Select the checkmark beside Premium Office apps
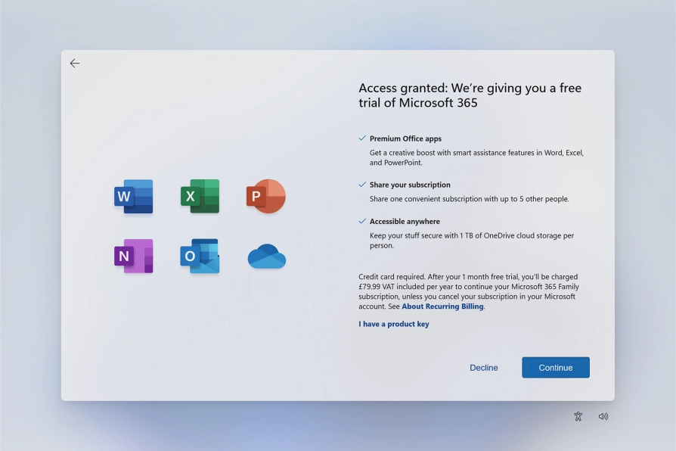Image resolution: width=676 pixels, height=451 pixels. 361,138
